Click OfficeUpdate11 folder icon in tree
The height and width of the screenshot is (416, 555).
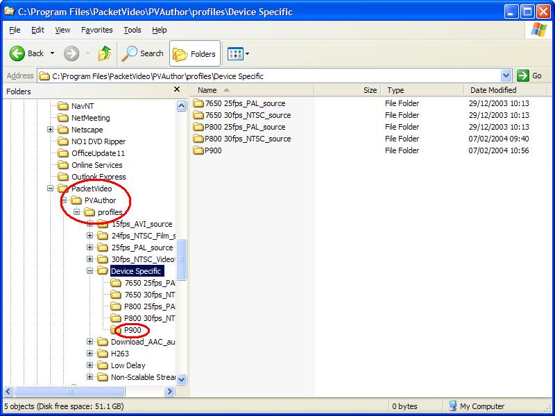point(63,153)
